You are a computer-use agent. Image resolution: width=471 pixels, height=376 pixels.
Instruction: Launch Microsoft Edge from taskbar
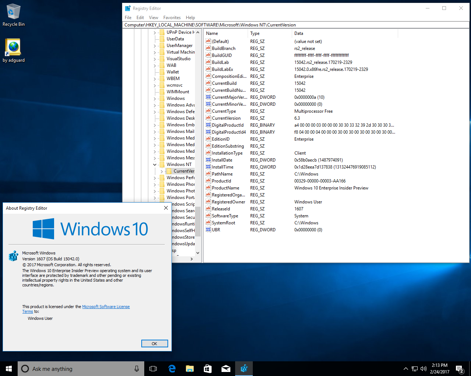tap(172, 369)
